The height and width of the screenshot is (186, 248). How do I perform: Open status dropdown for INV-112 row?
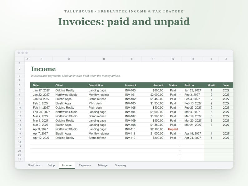pos(180,138)
